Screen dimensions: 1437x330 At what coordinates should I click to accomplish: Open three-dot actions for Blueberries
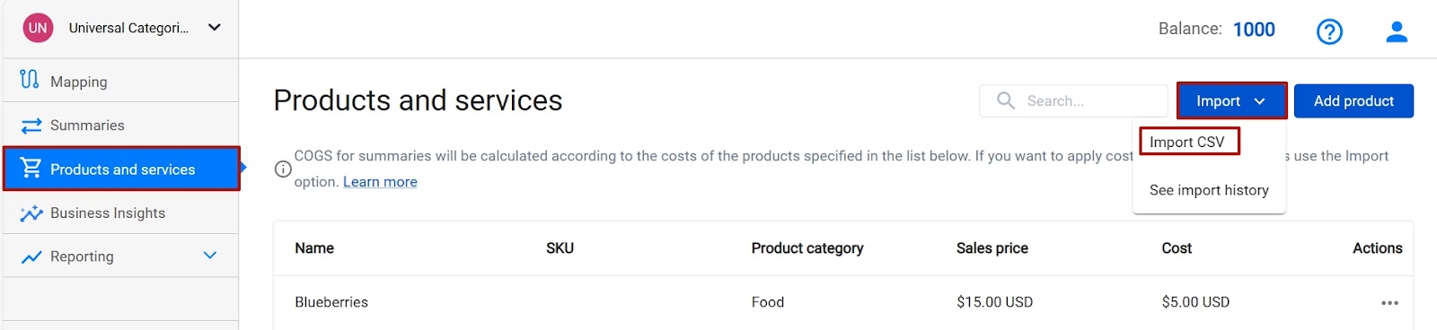1389,303
